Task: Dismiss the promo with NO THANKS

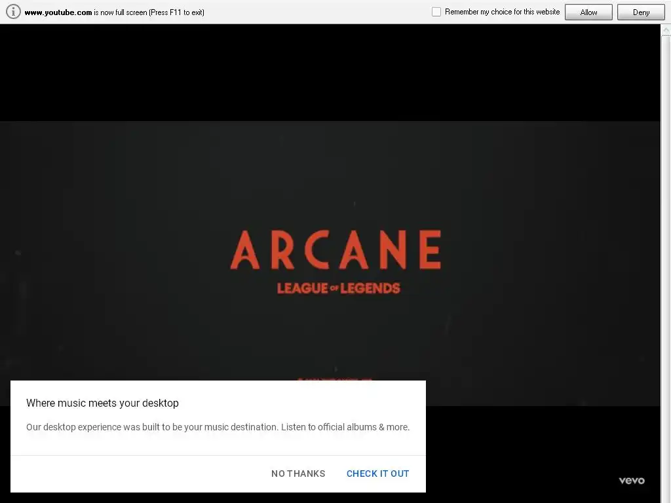Action: [x=298, y=474]
